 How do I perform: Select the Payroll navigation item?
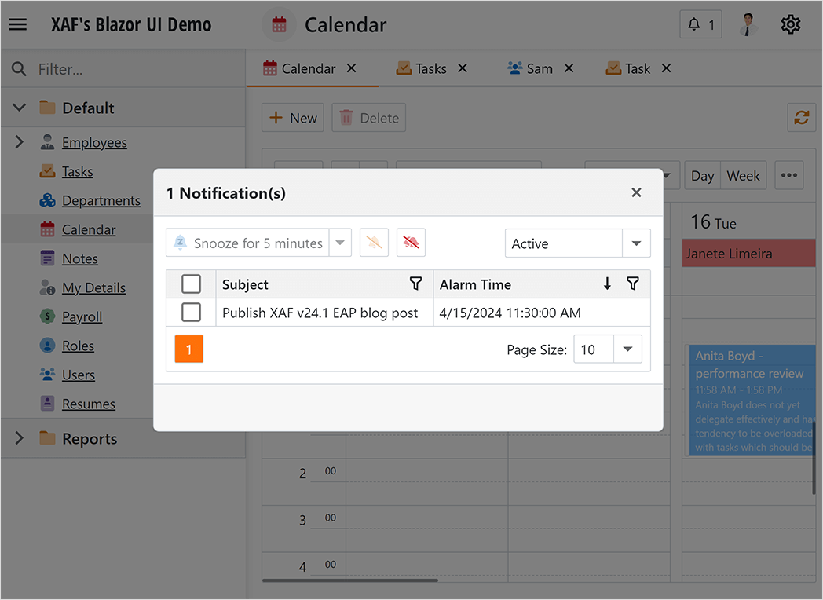point(82,316)
